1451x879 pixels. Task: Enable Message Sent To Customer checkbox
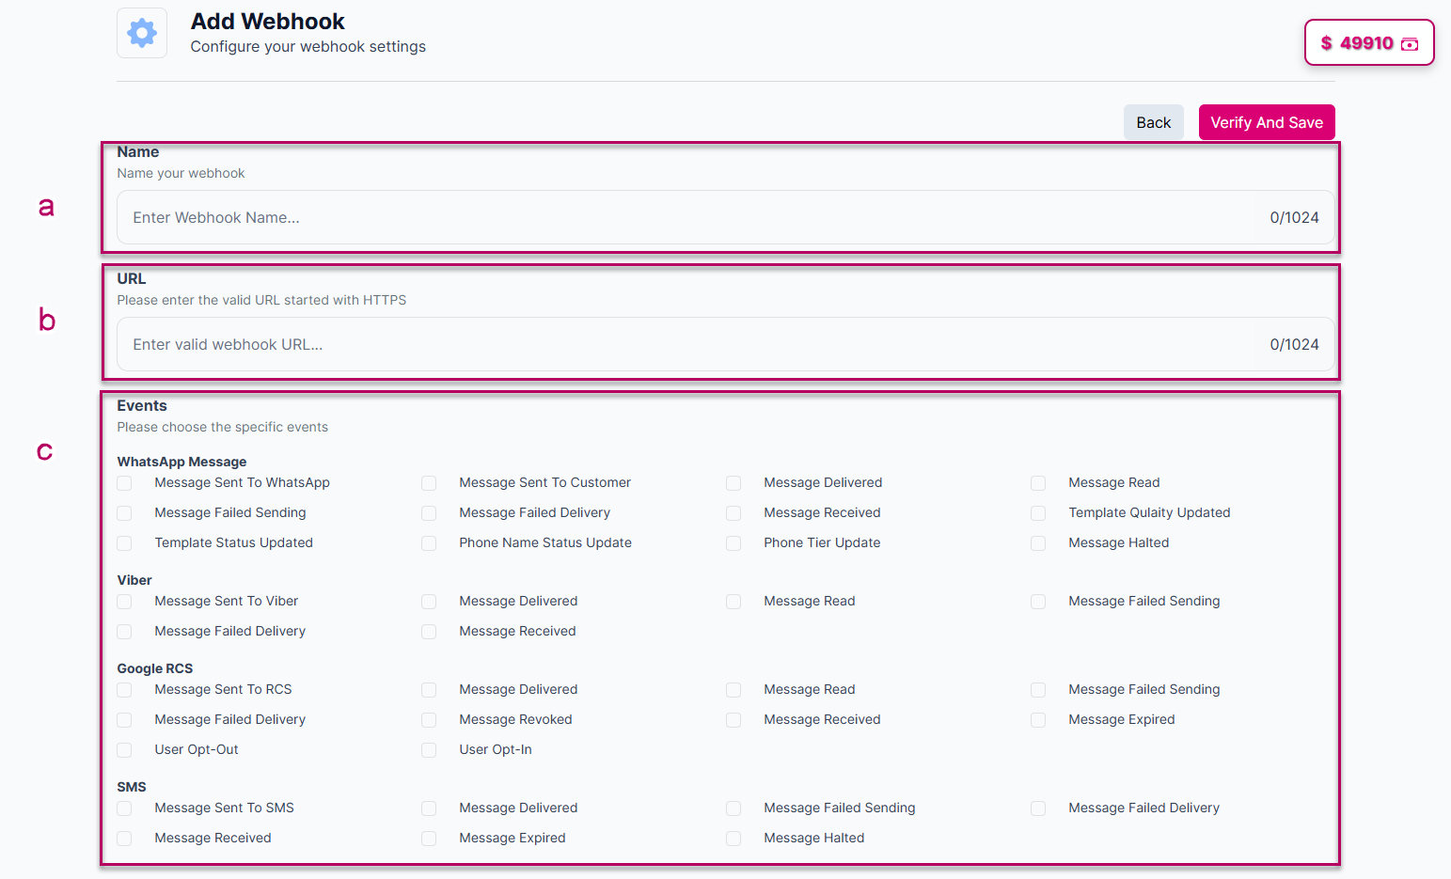[429, 483]
